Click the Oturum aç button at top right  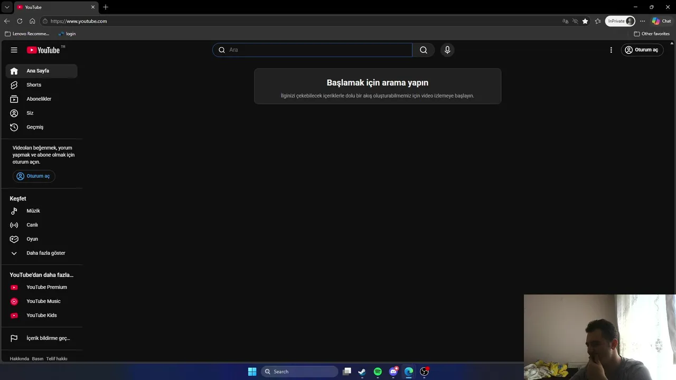[642, 50]
